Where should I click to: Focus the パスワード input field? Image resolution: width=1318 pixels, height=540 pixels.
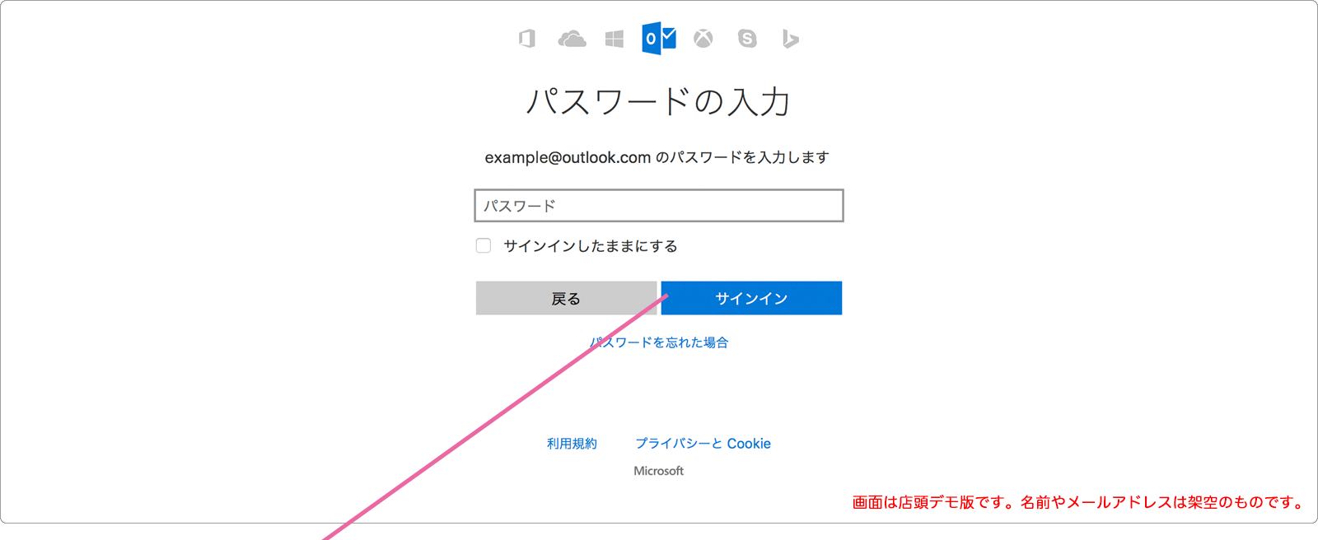659,206
